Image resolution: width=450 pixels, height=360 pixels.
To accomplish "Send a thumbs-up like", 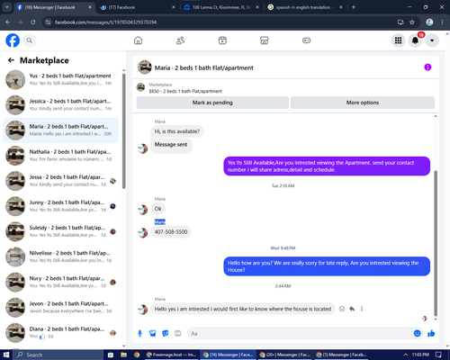I will coord(431,333).
